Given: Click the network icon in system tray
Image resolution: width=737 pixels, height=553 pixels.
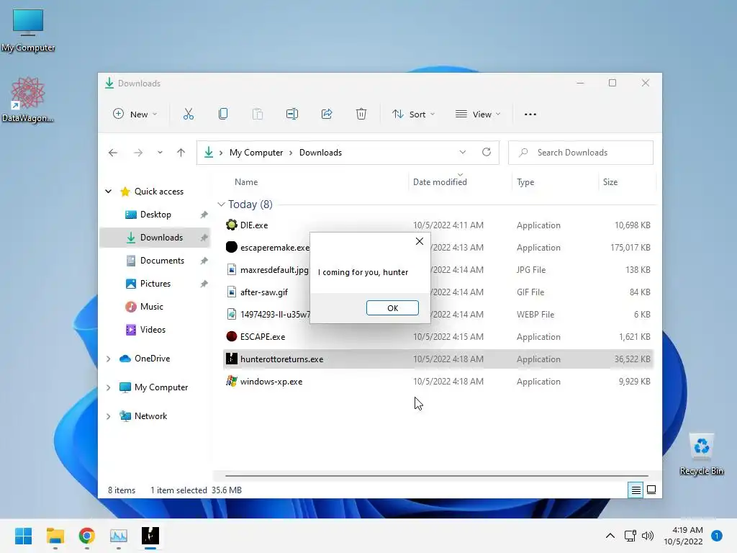Looking at the screenshot, I should pos(630,536).
